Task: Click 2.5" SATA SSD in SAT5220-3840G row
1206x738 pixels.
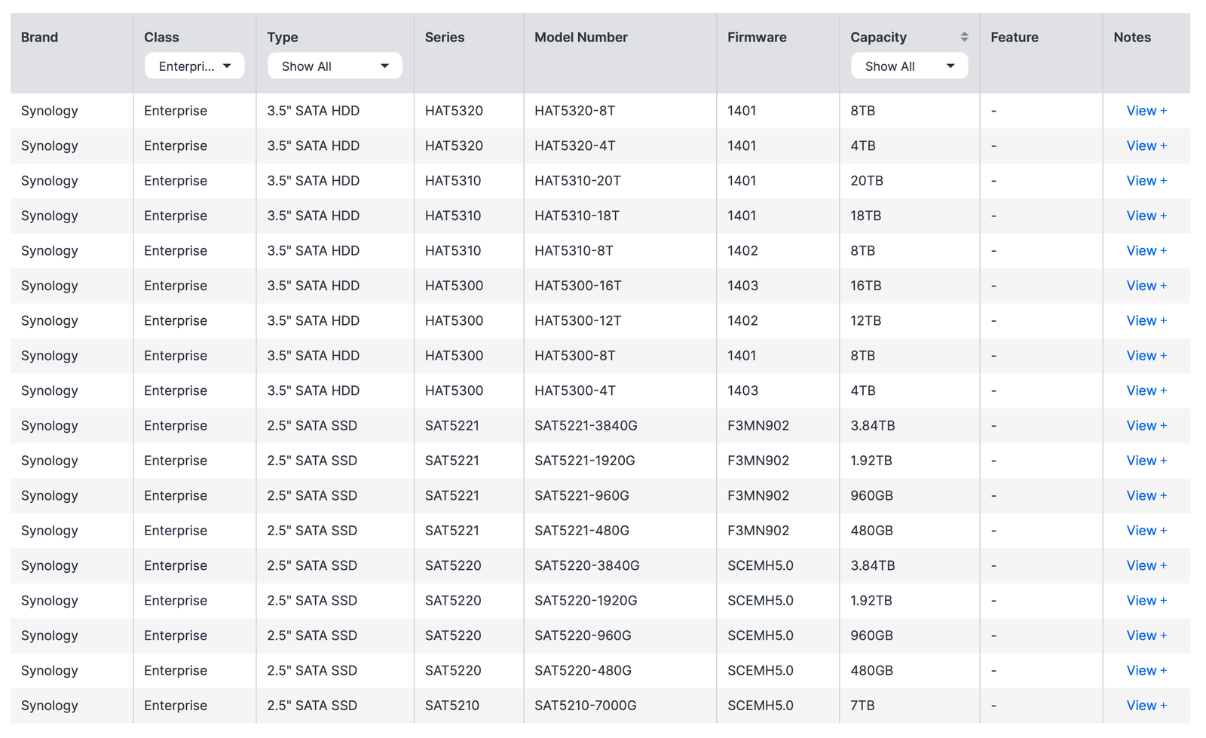Action: pyautogui.click(x=312, y=565)
